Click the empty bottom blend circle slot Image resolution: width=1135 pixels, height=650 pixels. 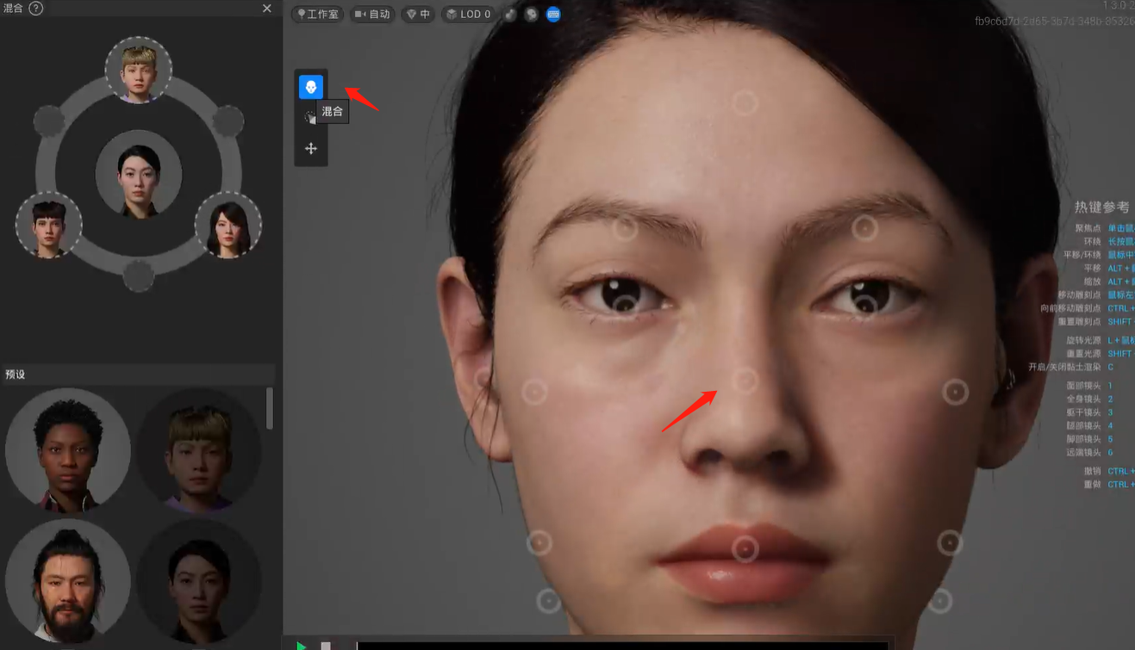tap(139, 277)
